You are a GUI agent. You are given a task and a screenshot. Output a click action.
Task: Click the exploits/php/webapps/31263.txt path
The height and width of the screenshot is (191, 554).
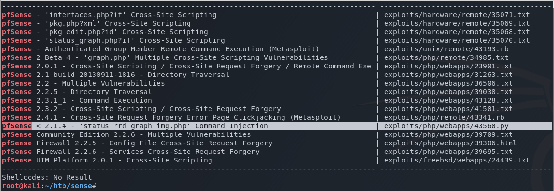click(448, 75)
